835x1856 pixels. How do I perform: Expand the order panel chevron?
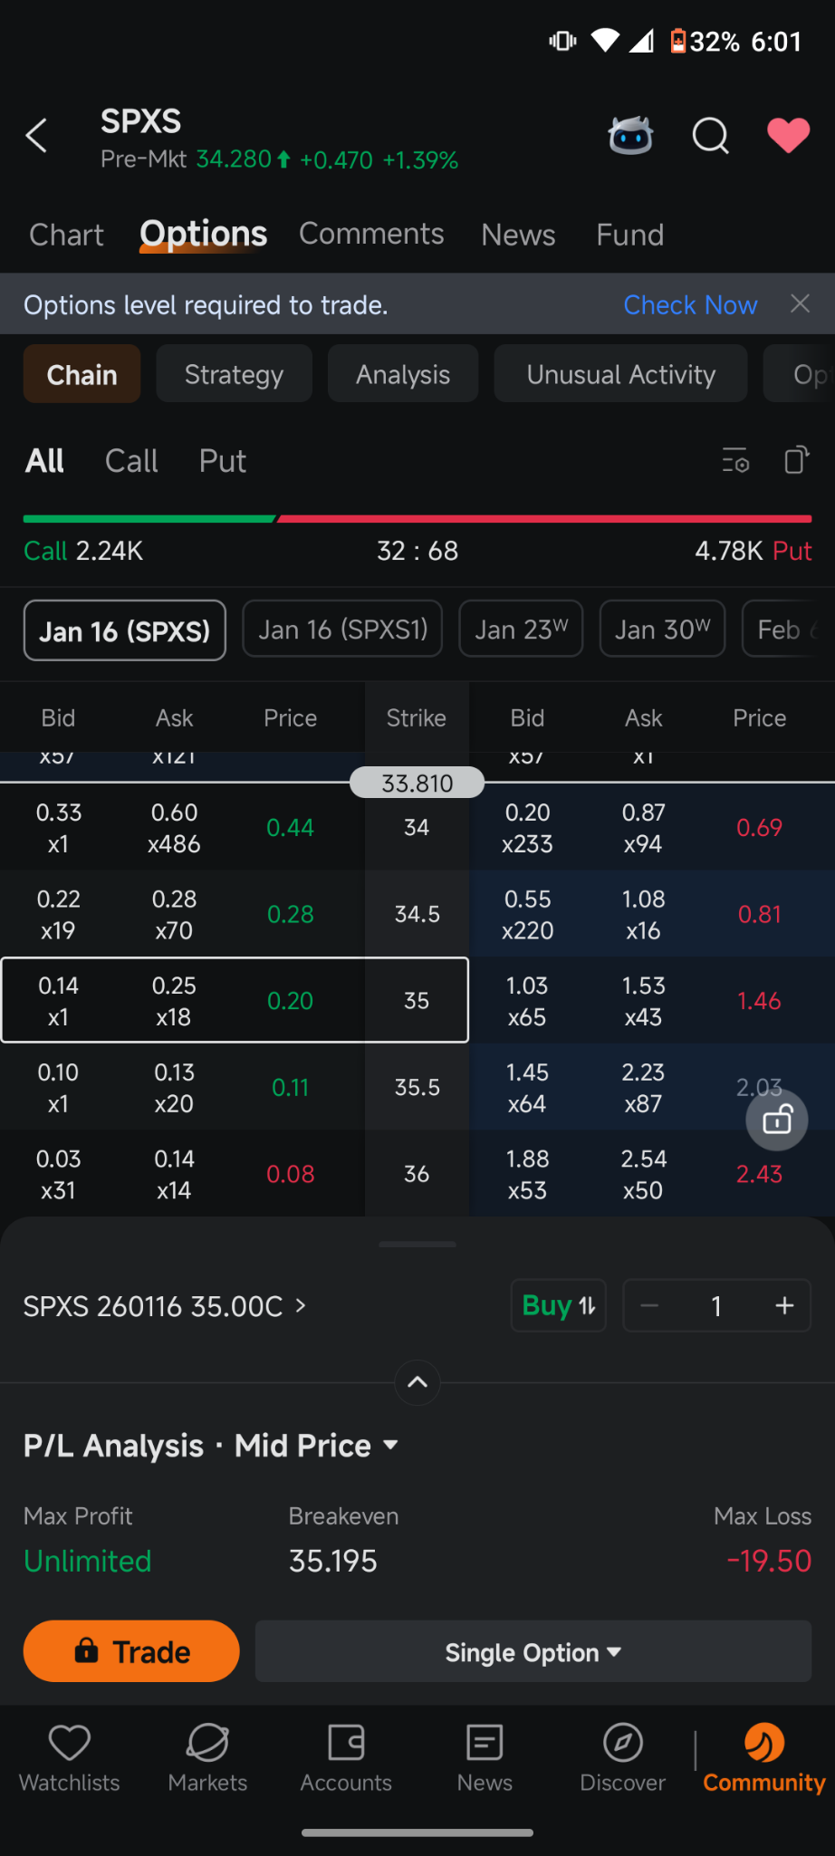(x=417, y=1382)
